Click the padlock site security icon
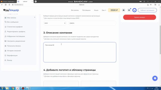This screenshot has height=90, width=161. (x=13, y=5)
